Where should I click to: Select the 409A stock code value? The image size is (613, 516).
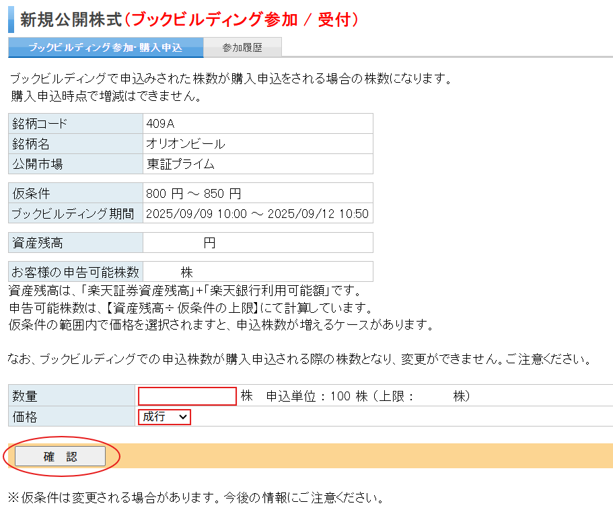pyautogui.click(x=161, y=124)
